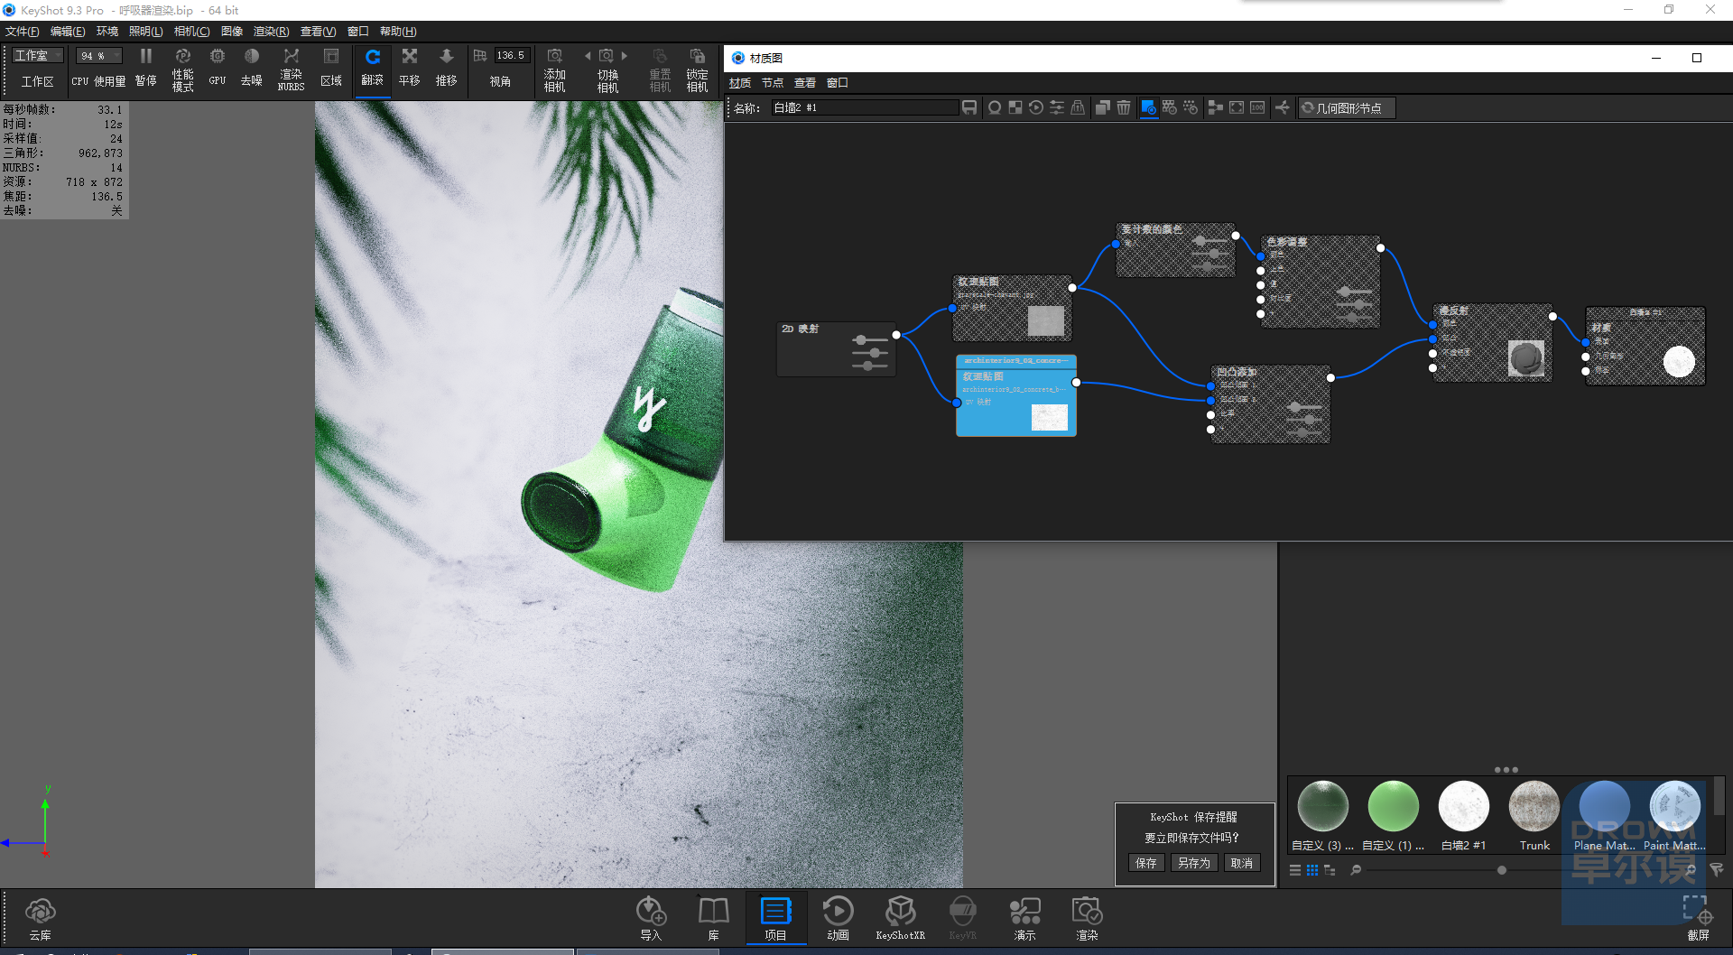Image resolution: width=1733 pixels, height=955 pixels.
Task: Click the thumbnail size slider handle
Action: click(1502, 870)
